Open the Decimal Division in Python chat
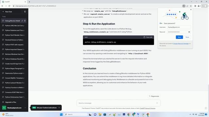 tap(14, 40)
